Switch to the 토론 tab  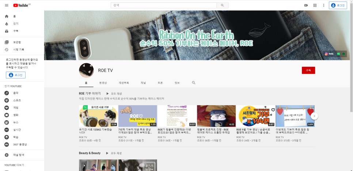[x=160, y=83]
